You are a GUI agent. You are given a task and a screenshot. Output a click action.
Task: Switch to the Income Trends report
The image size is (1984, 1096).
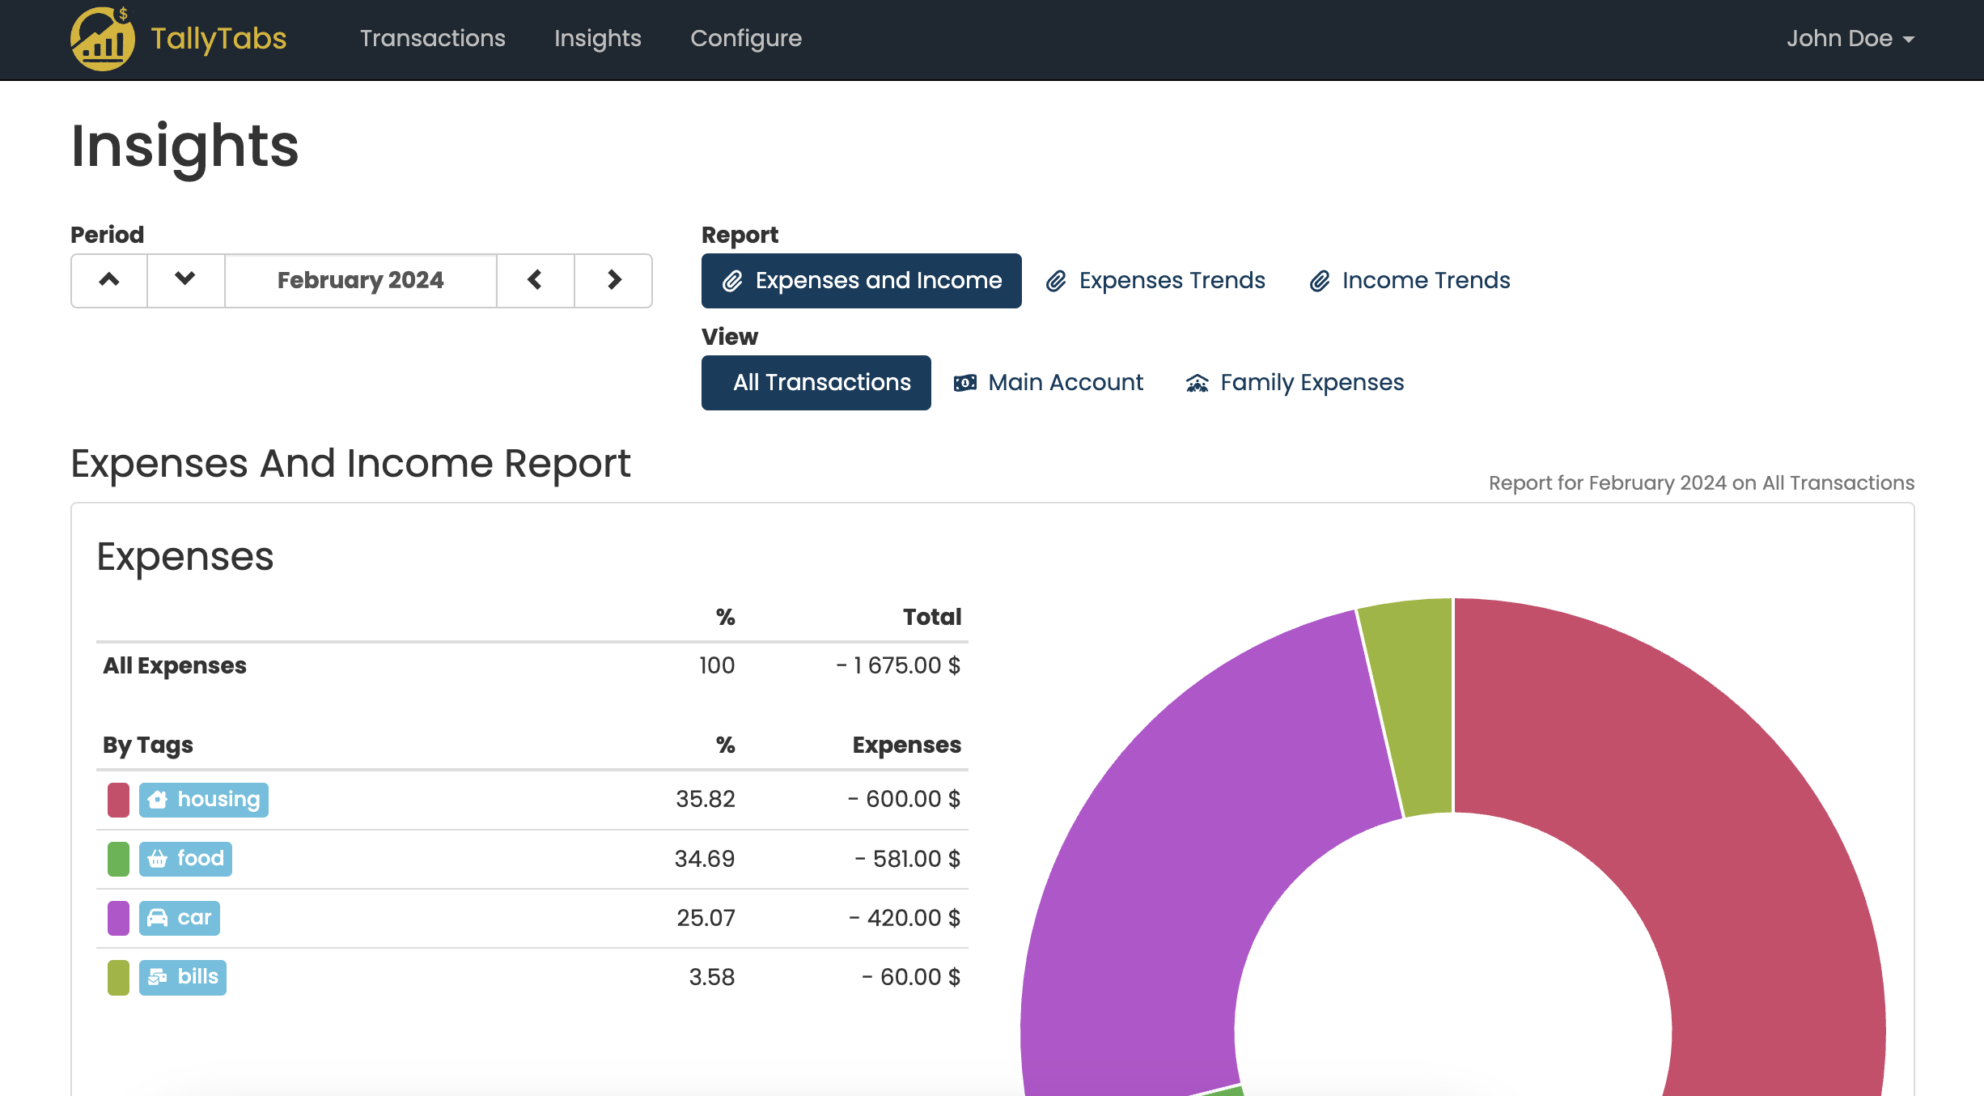pyautogui.click(x=1410, y=281)
